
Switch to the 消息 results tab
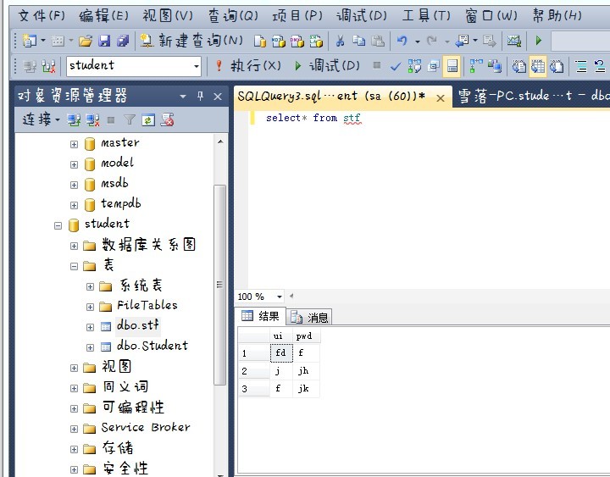tap(310, 318)
